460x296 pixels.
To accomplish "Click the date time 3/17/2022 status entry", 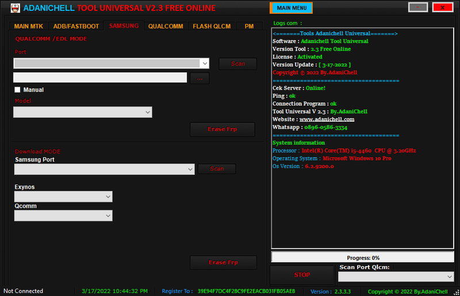I will coord(114,291).
